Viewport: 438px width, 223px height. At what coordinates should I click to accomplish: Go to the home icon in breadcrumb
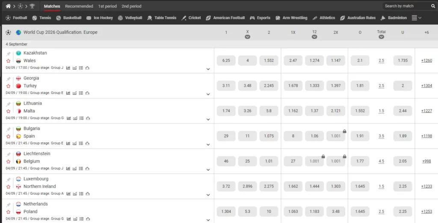pos(8,6)
